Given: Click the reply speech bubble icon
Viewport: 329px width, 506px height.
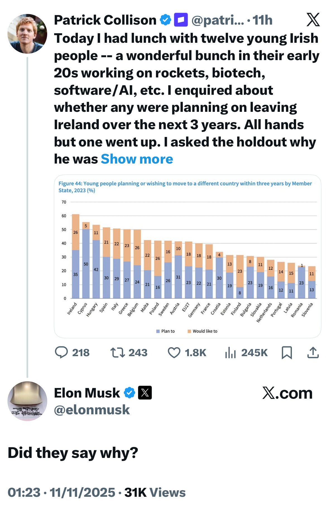Looking at the screenshot, I should click(x=61, y=352).
